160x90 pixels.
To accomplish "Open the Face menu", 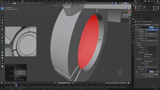I will [39, 3].
